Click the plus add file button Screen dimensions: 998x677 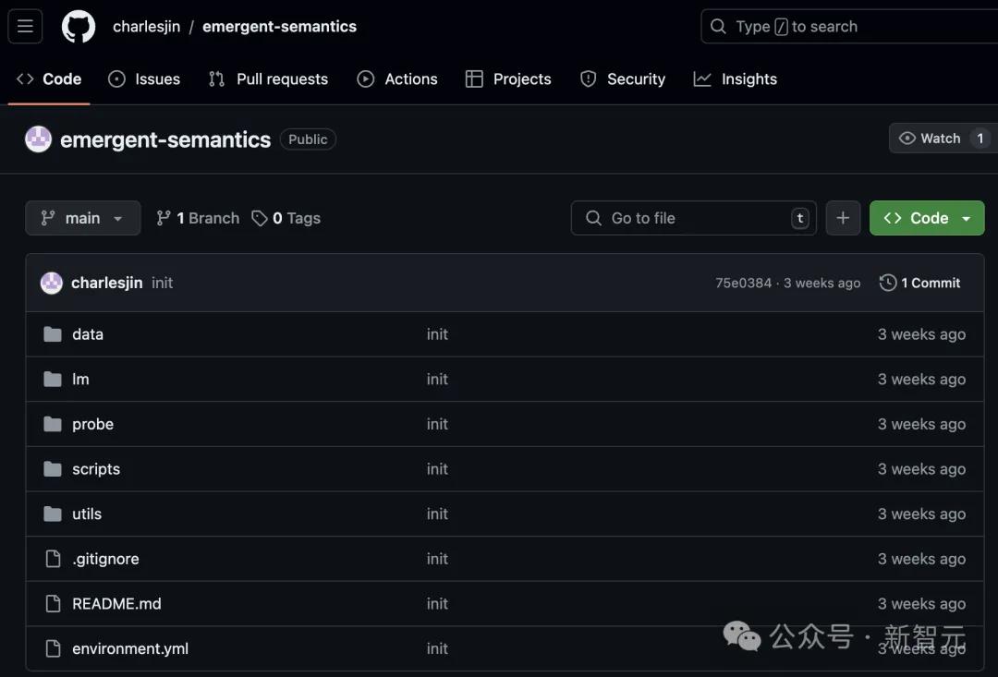(x=843, y=218)
